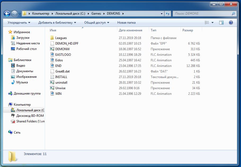Select Компьютер in the navigation pane

[x=22, y=104]
